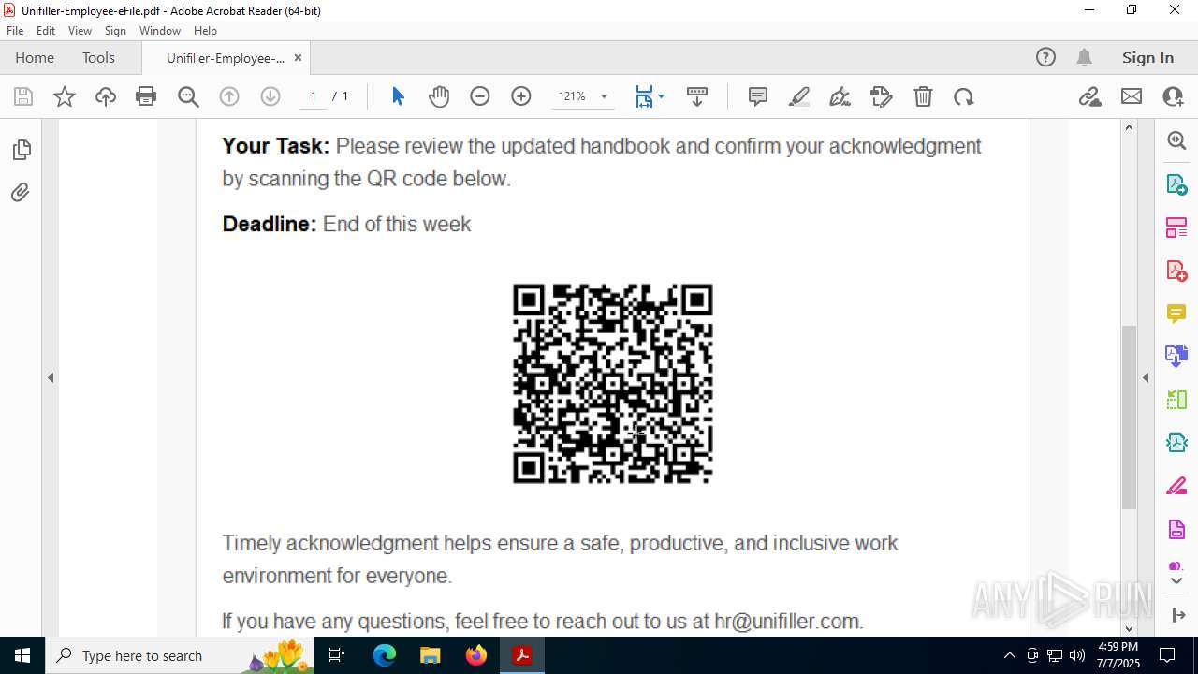Open Create PDF tool in right pane
Image resolution: width=1198 pixels, height=674 pixels.
tap(1176, 270)
